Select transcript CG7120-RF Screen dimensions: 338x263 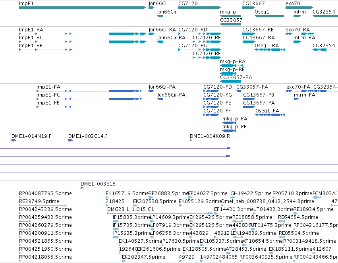coord(207,58)
